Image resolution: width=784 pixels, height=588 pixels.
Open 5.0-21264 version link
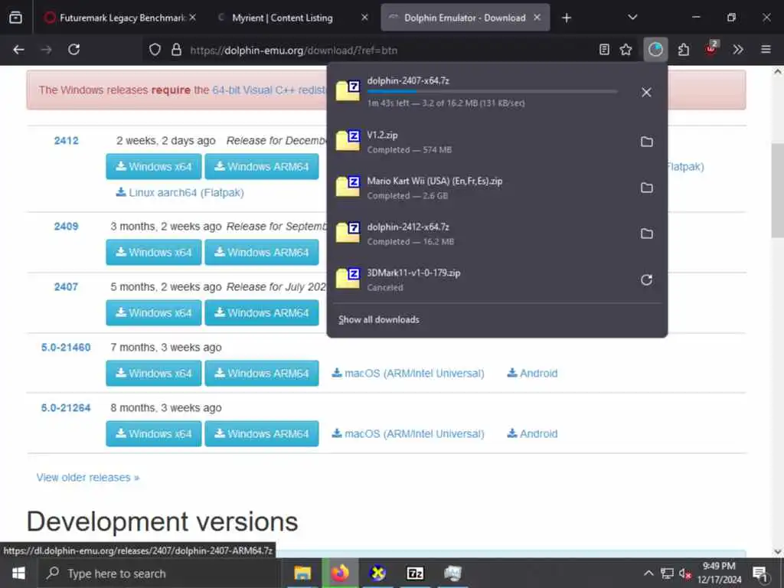(66, 408)
